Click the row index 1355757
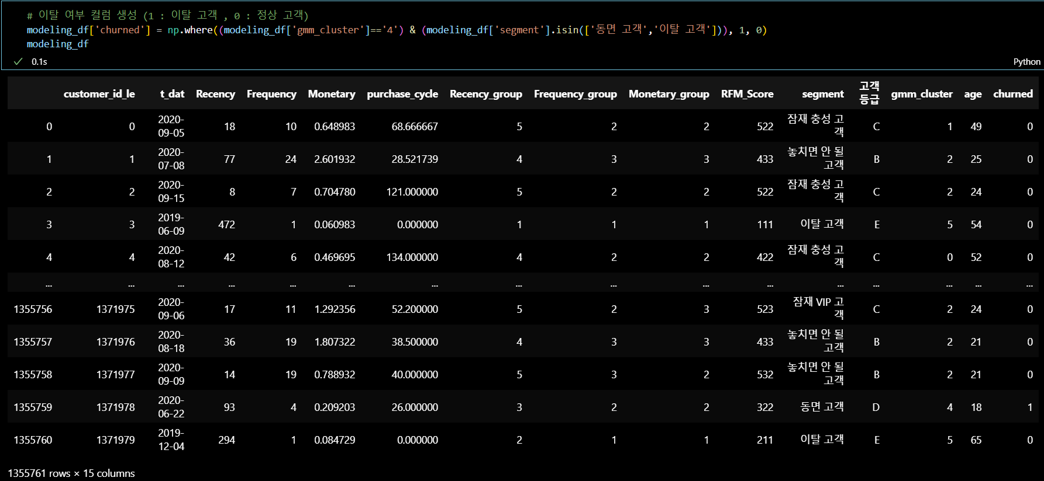1044x481 pixels. click(33, 342)
